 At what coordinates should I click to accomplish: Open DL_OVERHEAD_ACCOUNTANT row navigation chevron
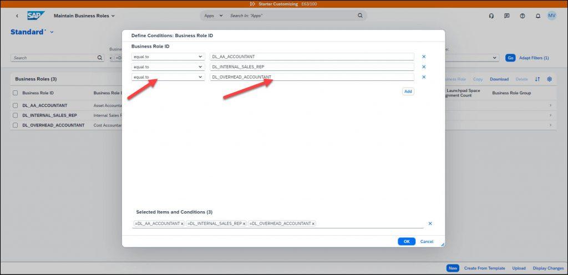tap(550, 125)
